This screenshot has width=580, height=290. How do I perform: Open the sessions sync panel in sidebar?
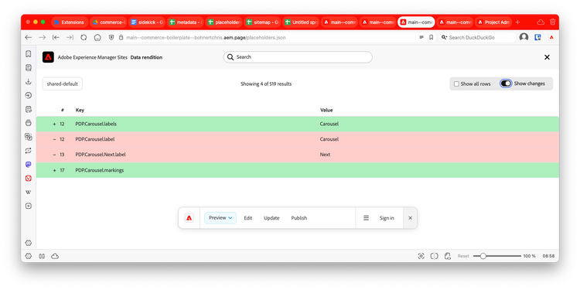pos(29,151)
